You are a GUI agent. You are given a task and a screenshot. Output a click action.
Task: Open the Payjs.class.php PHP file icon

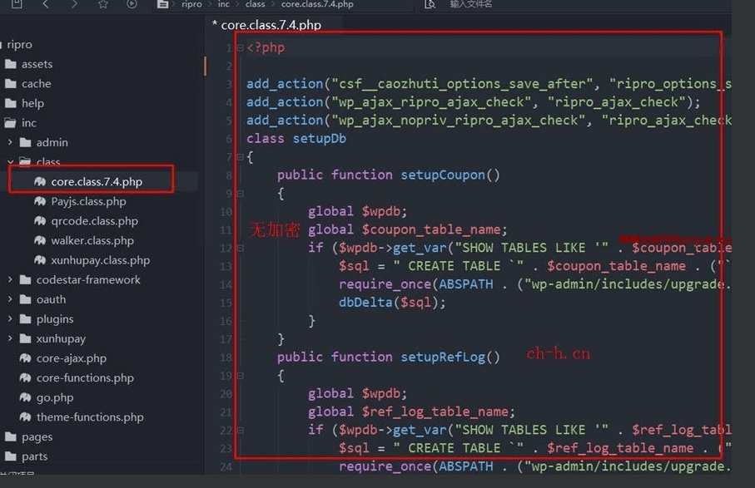pyautogui.click(x=40, y=202)
